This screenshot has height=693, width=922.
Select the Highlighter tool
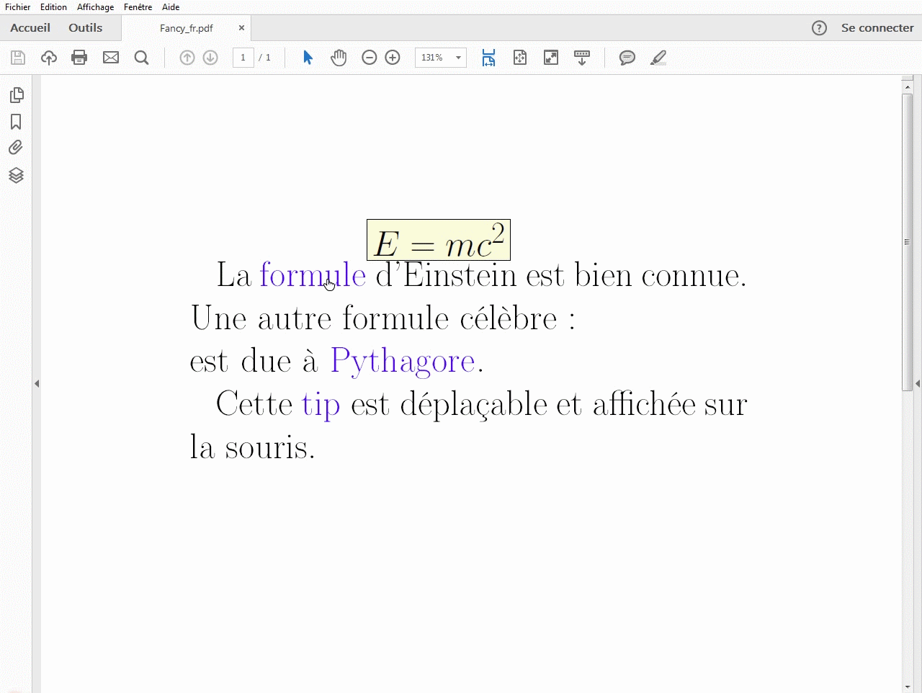658,58
